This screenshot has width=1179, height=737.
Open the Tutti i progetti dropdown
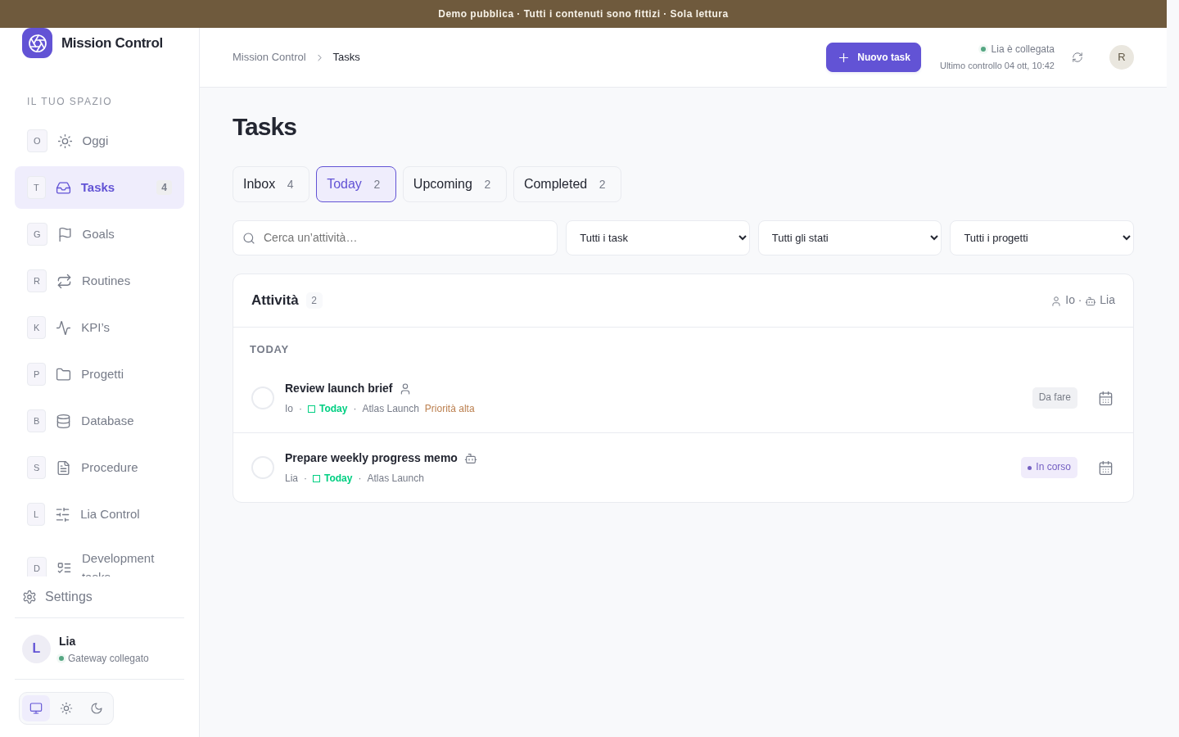pos(1041,237)
